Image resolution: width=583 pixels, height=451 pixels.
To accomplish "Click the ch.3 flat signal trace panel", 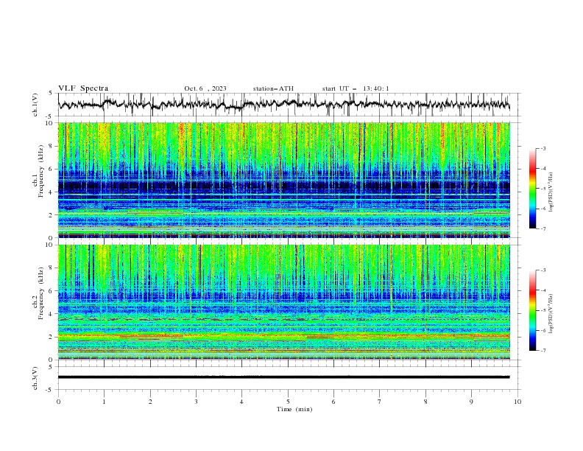I will (288, 378).
